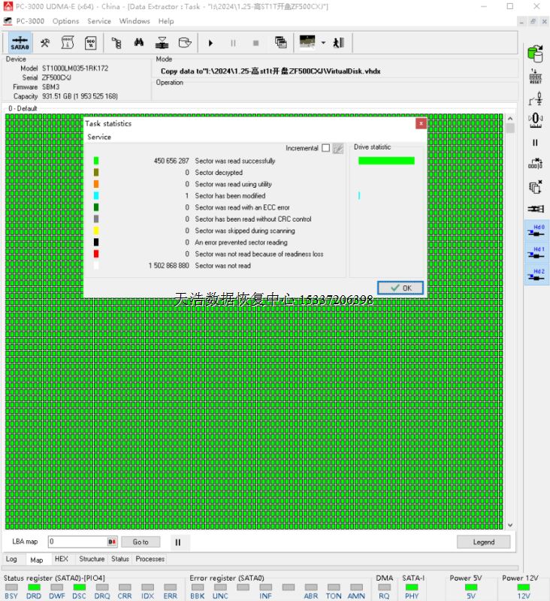Image resolution: width=550 pixels, height=601 pixels.
Task: Open the Service menu in dialog
Action: [x=99, y=137]
